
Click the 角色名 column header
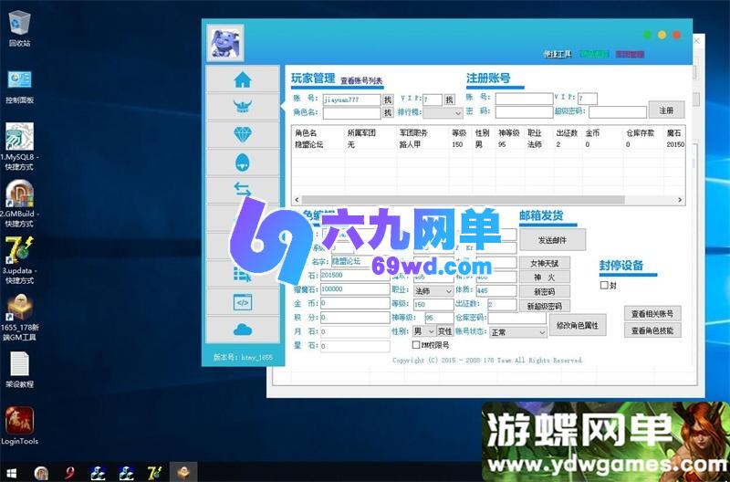[306, 133]
